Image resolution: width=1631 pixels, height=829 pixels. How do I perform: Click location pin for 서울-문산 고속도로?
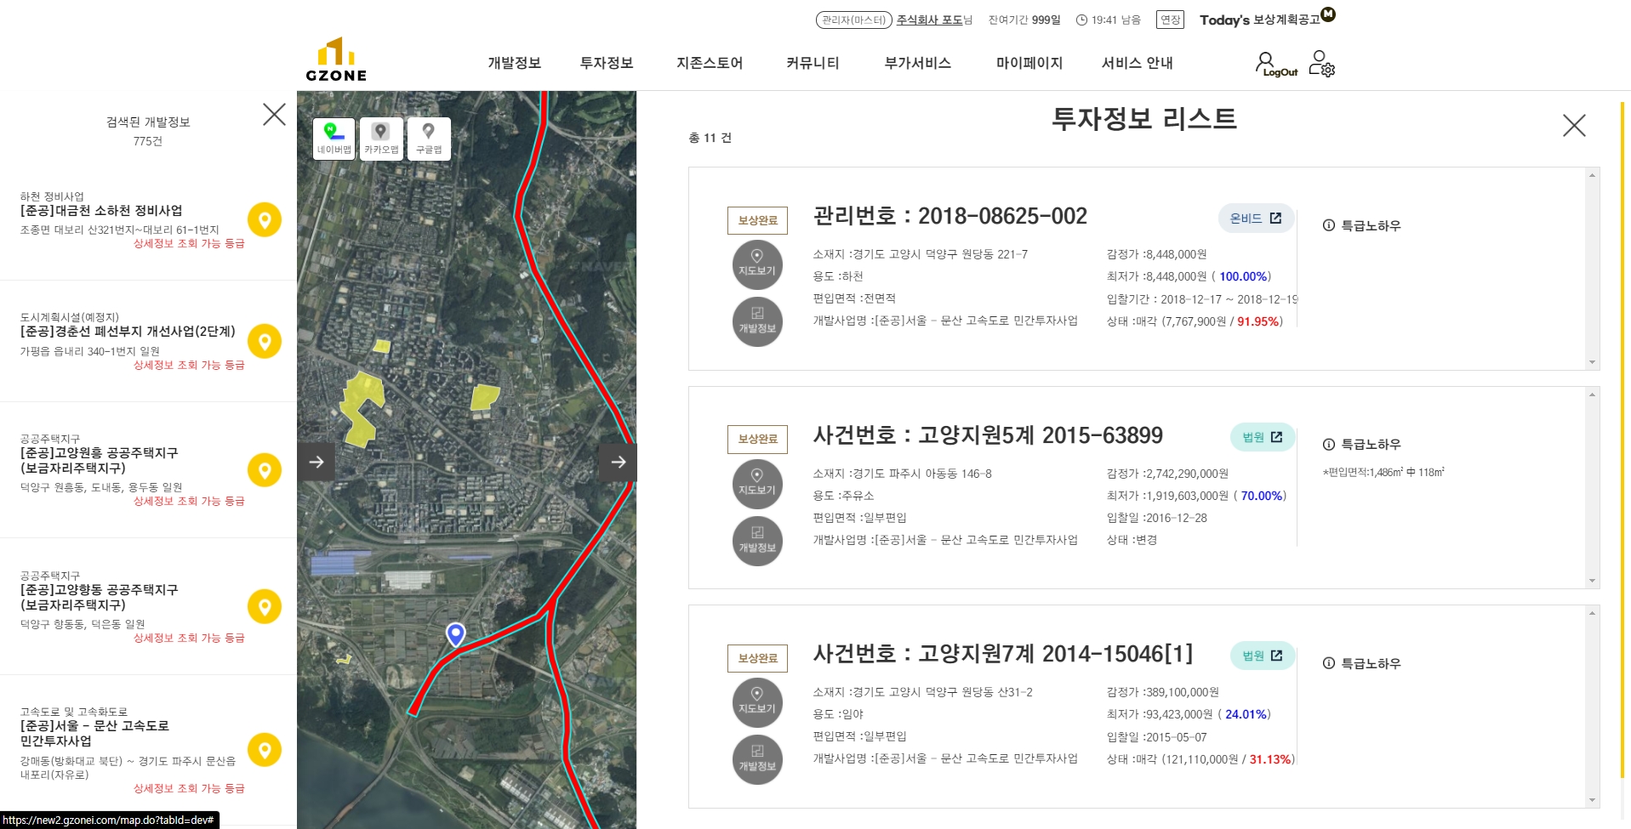coord(265,750)
